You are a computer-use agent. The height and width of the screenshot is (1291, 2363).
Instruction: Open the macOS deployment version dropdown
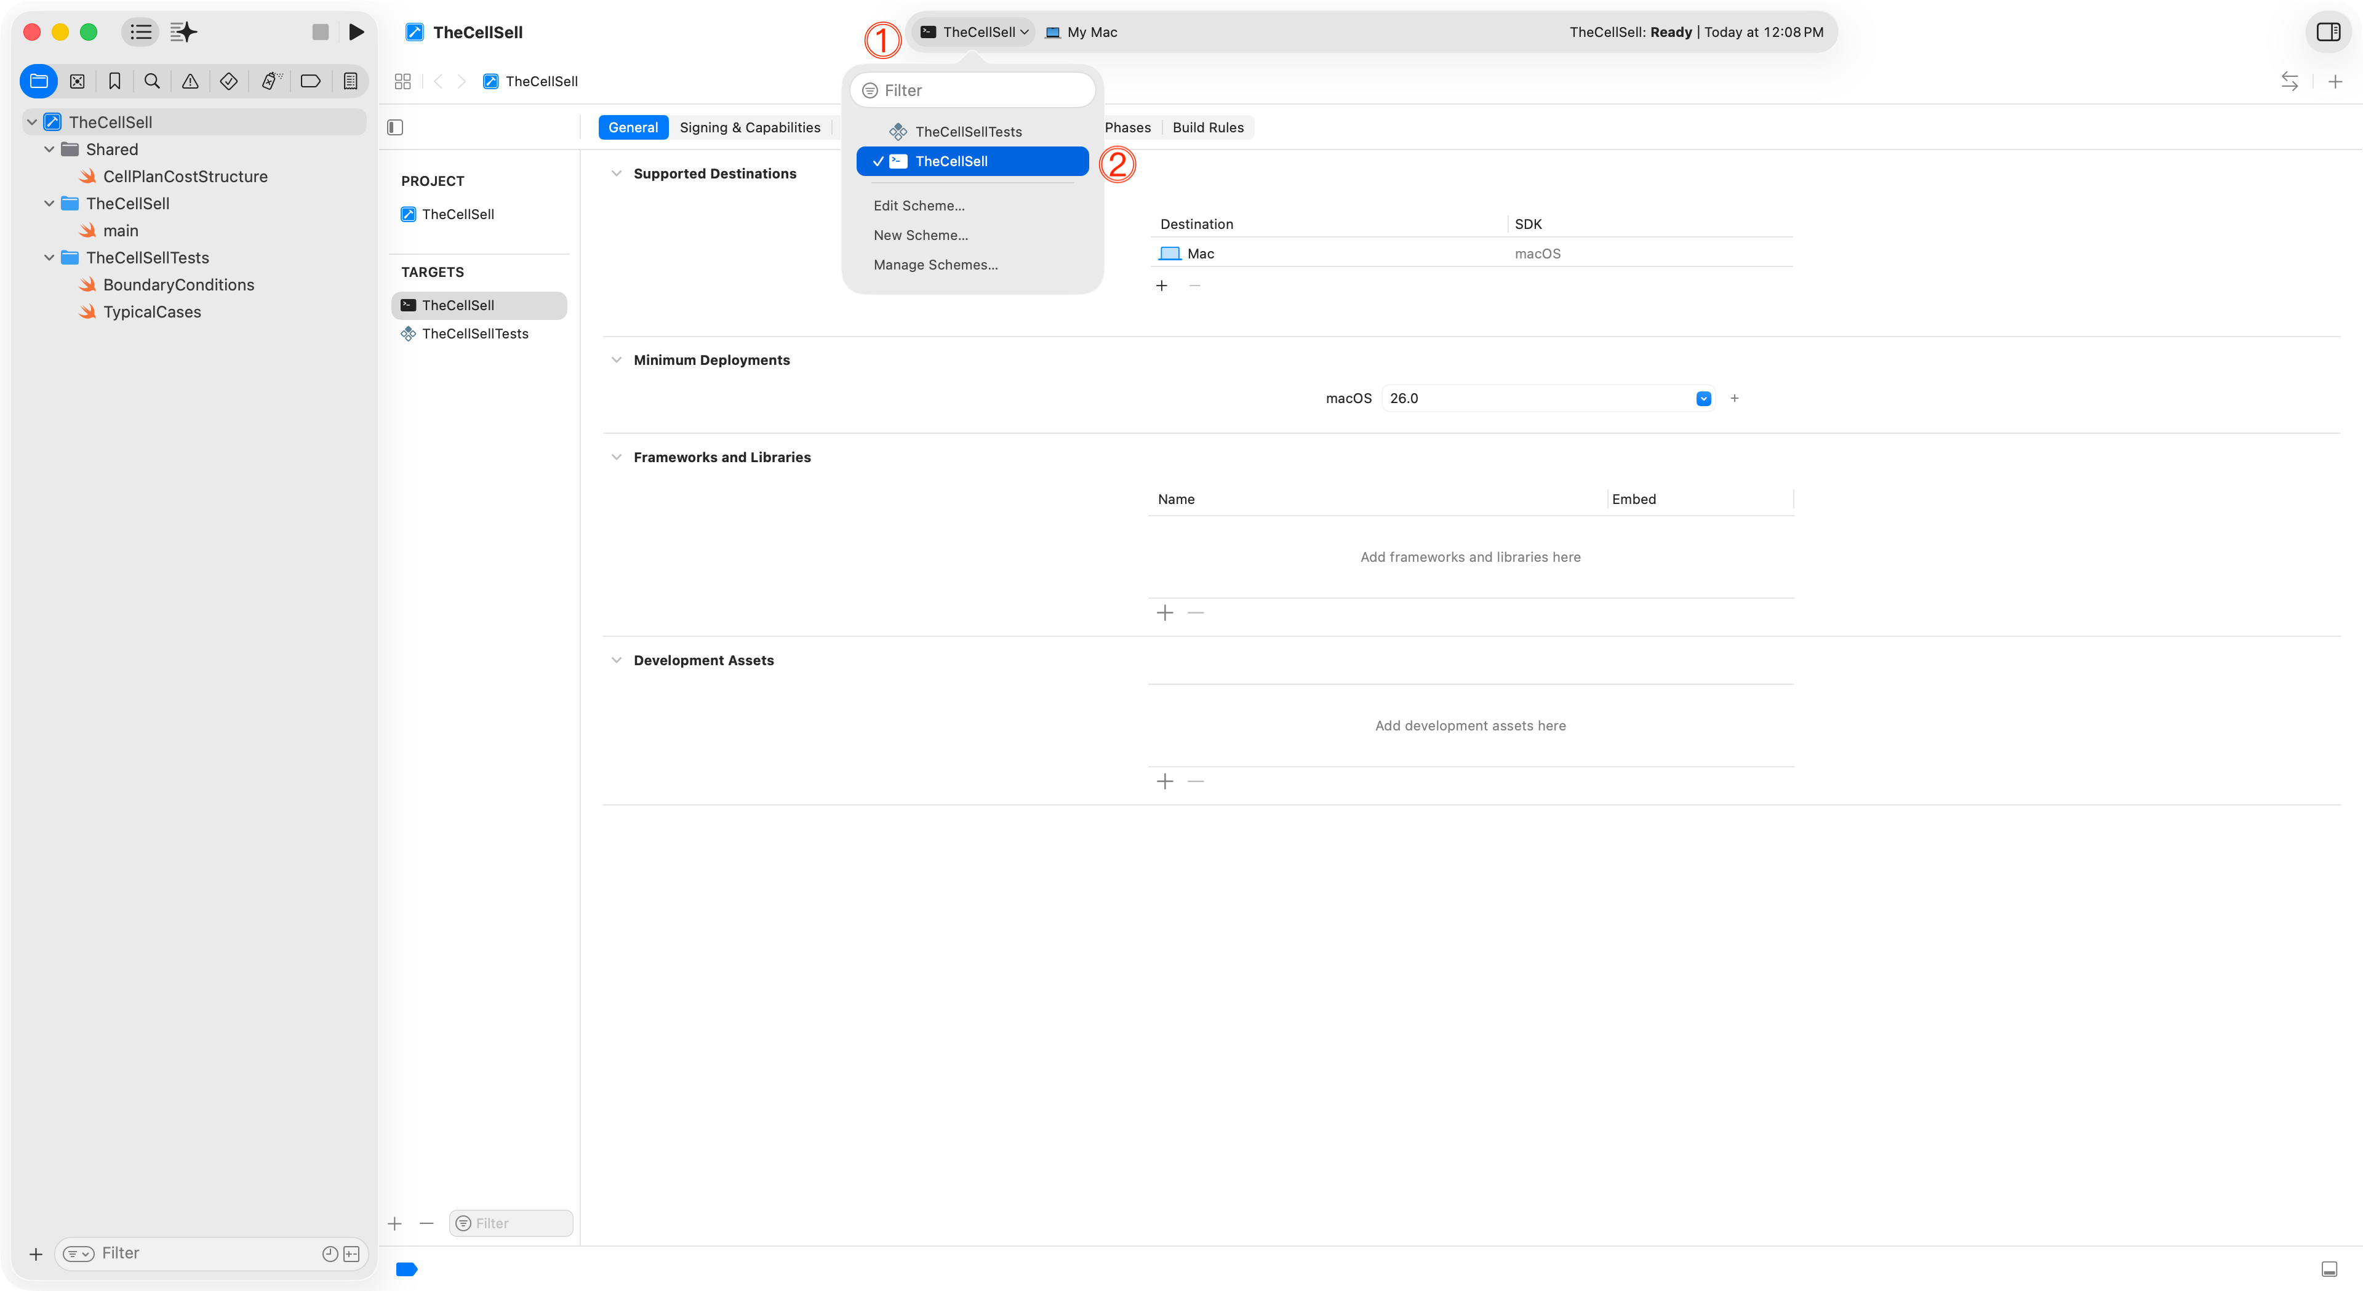1703,398
